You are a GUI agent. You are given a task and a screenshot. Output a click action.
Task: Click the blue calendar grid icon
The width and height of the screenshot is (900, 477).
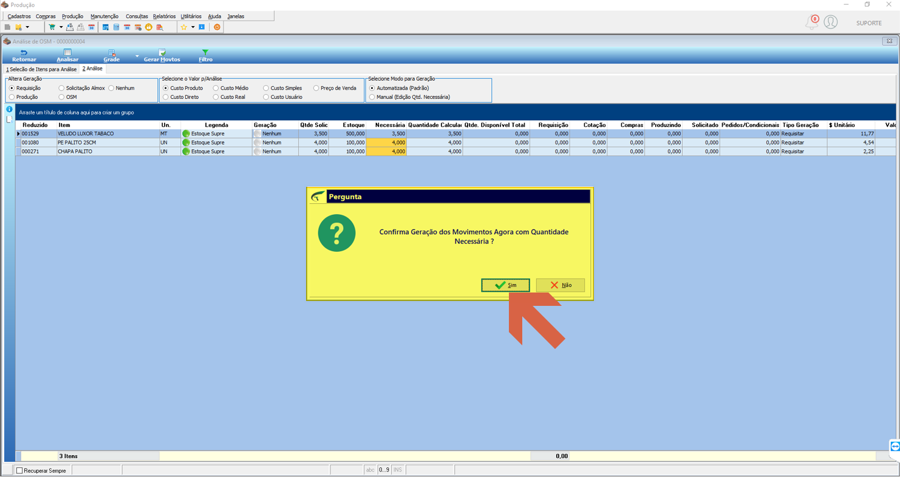click(x=106, y=27)
